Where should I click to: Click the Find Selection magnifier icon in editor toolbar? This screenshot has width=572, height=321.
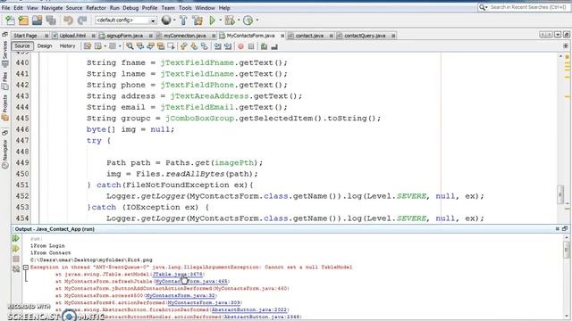pyautogui.click(x=130, y=46)
